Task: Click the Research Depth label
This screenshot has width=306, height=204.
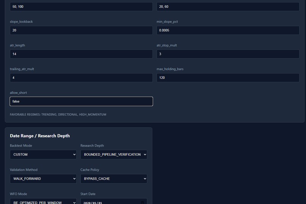Action: (92, 145)
